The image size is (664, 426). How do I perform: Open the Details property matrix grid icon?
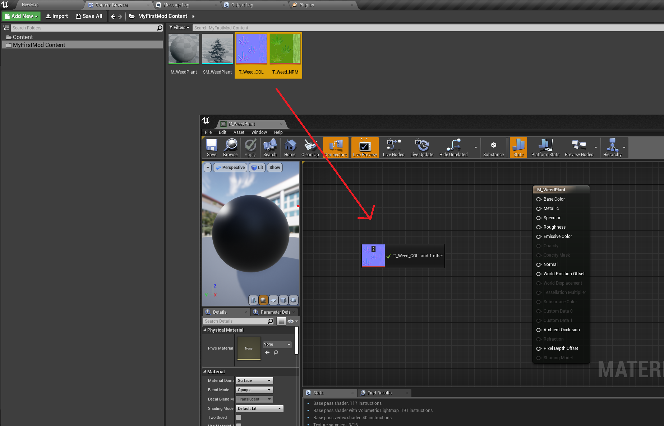tap(281, 321)
